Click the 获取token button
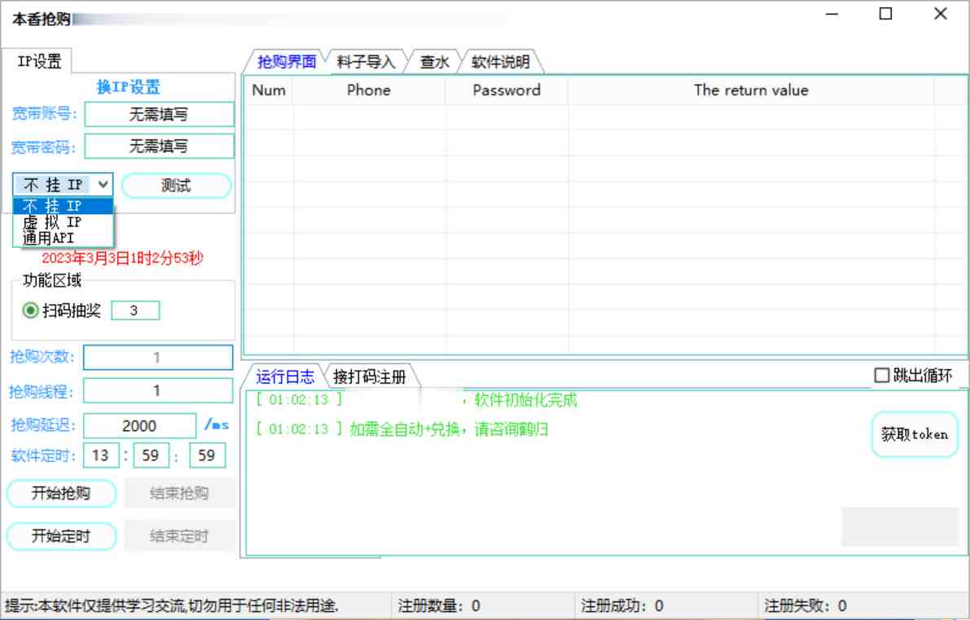This screenshot has height=620, width=970. click(x=914, y=434)
